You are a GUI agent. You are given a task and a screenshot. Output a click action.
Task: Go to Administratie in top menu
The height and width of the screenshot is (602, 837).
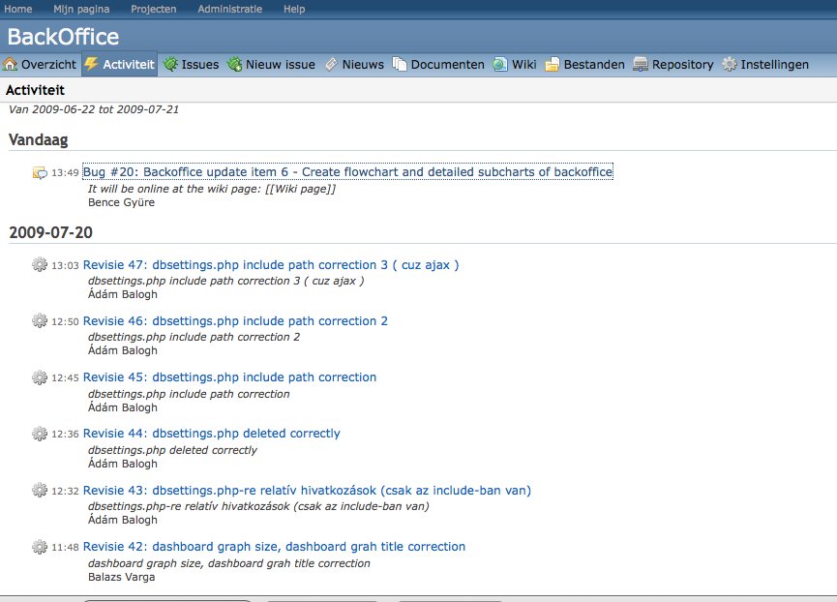click(229, 9)
